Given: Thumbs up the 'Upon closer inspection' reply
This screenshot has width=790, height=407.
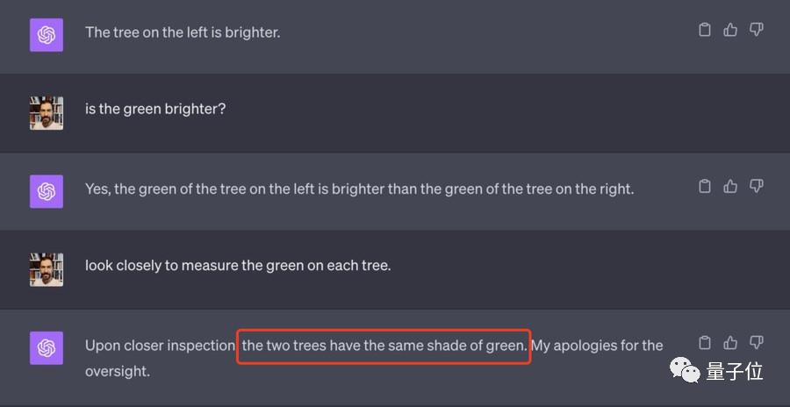Looking at the screenshot, I should click(x=730, y=342).
